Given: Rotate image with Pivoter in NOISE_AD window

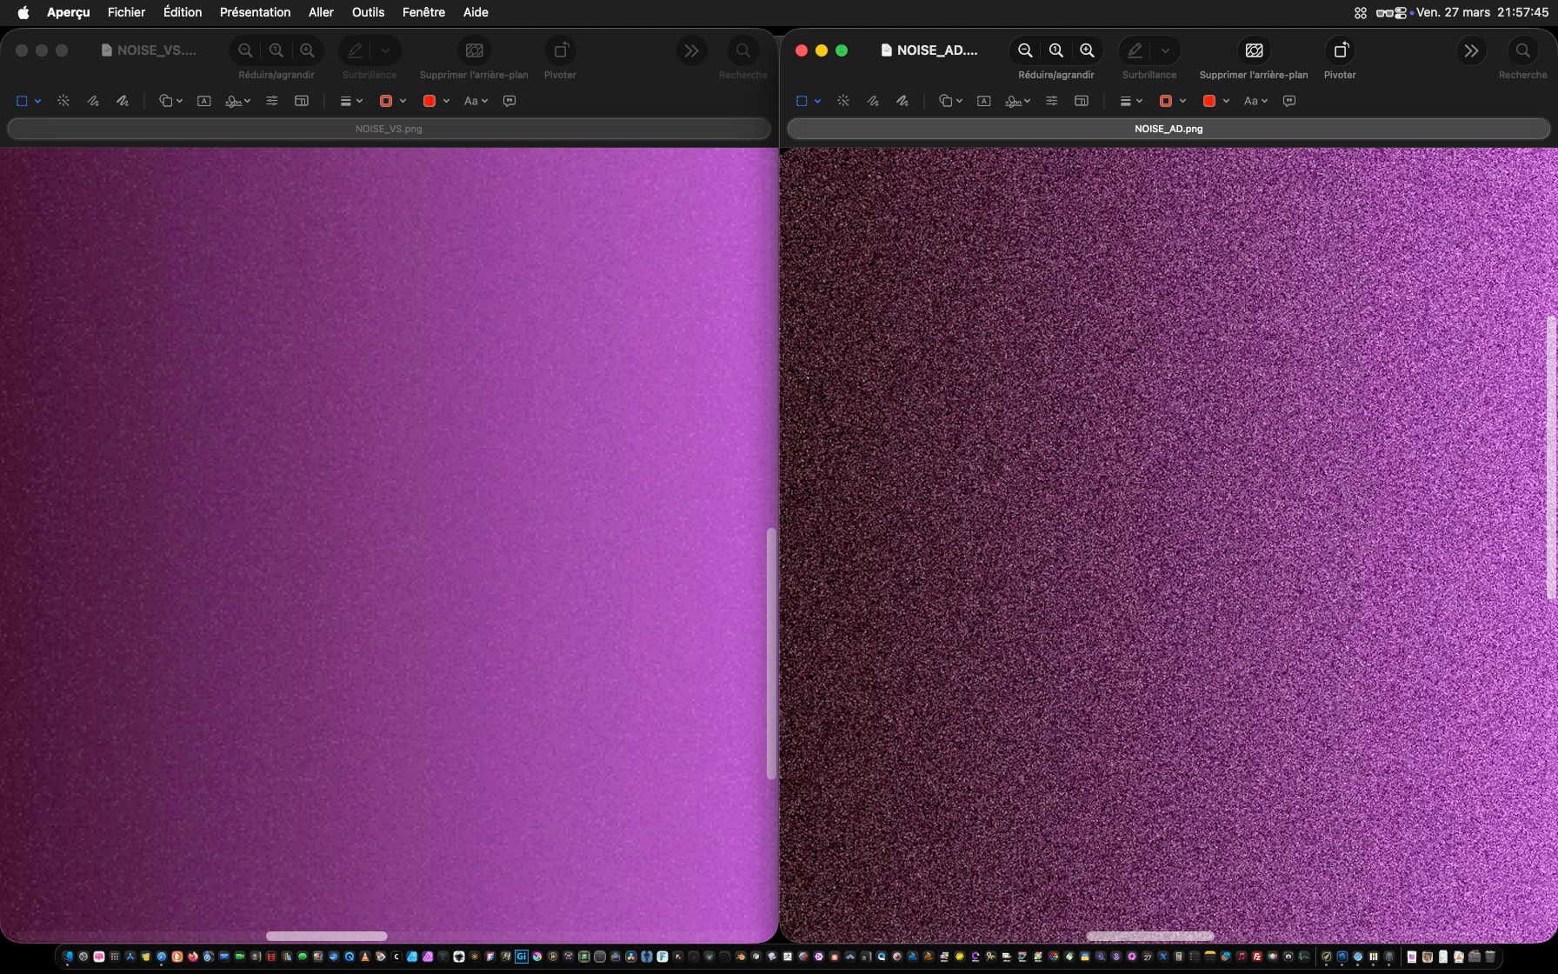Looking at the screenshot, I should click(1340, 50).
